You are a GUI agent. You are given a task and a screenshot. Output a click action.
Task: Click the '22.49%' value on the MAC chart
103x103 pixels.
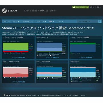64,73
